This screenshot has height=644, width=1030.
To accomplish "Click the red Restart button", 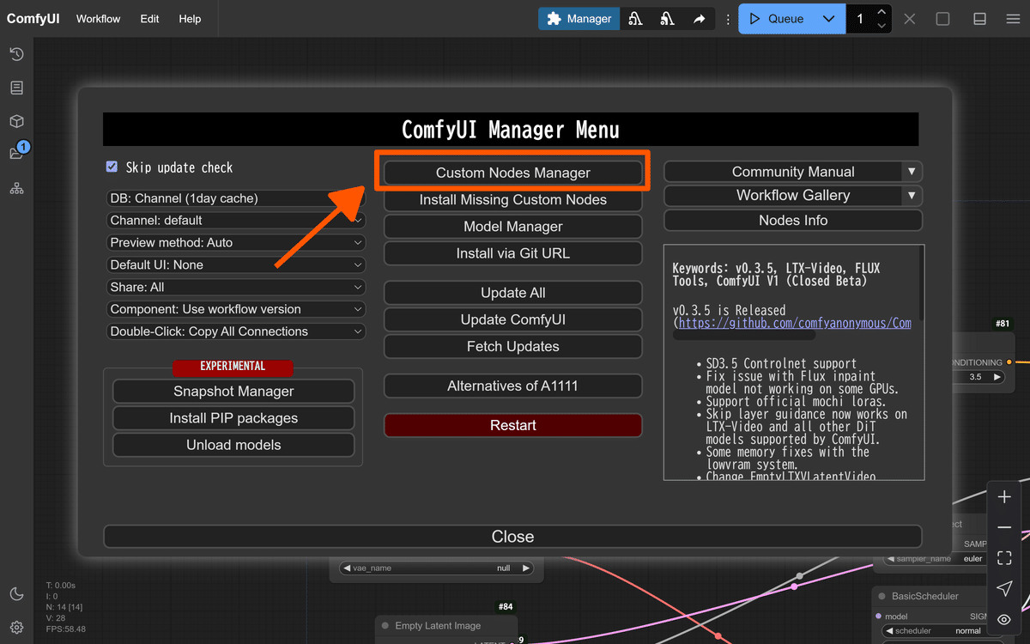I will pyautogui.click(x=513, y=425).
